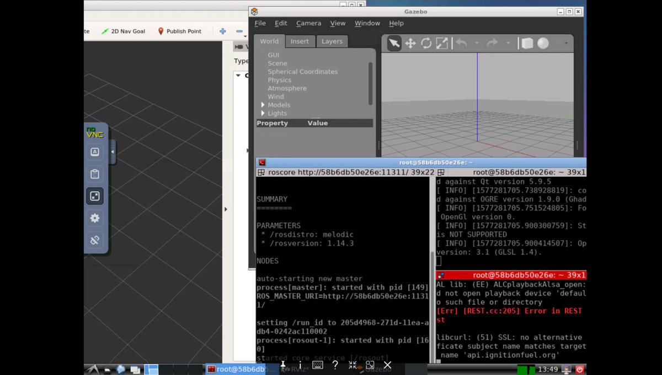Click the Publish Point tool in RViz
This screenshot has width=662, height=375.
coord(180,31)
